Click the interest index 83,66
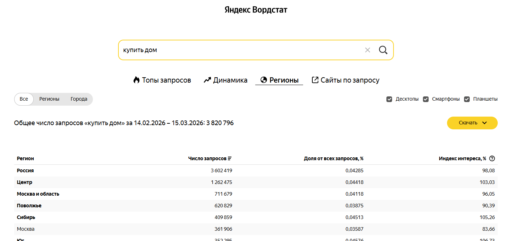Screen dimensions: 519x241 point(488,229)
